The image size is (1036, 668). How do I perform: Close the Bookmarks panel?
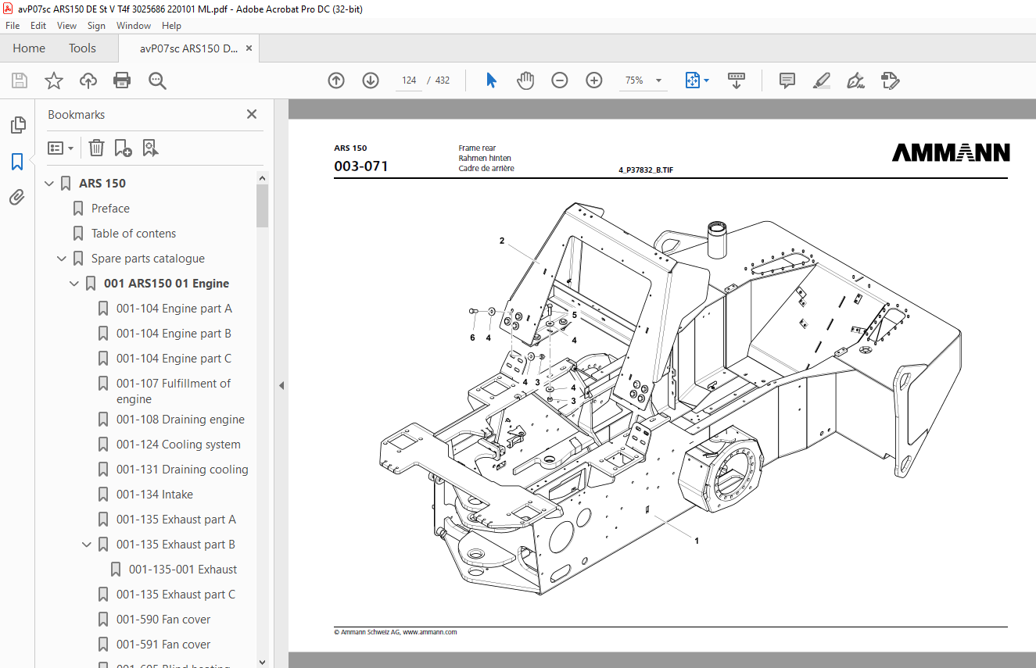(252, 114)
